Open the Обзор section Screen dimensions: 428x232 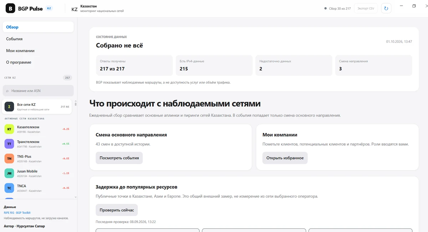38,27
